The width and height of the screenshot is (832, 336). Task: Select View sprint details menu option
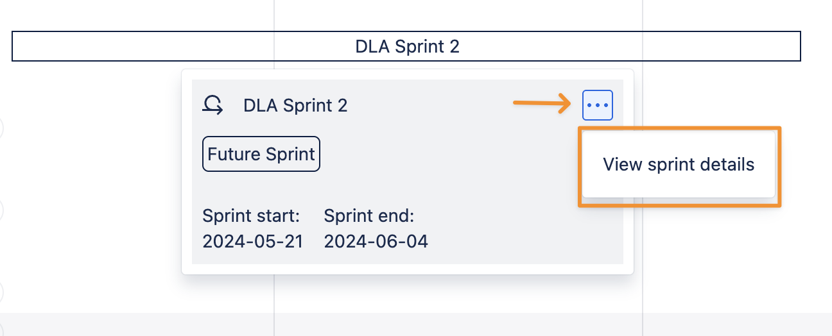click(679, 165)
